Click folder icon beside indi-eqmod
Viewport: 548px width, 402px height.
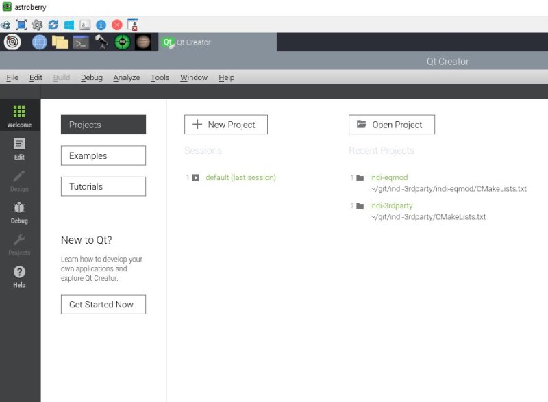pos(360,178)
